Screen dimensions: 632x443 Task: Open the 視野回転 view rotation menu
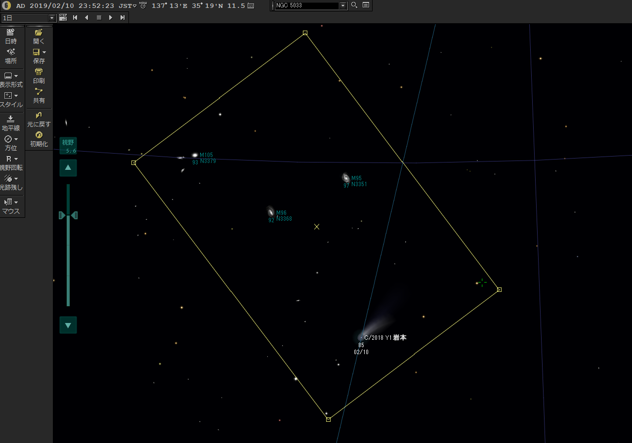click(11, 162)
